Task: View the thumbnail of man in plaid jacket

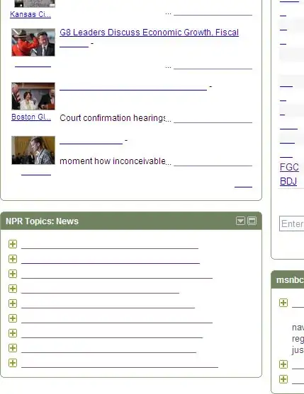Action: [x=33, y=150]
